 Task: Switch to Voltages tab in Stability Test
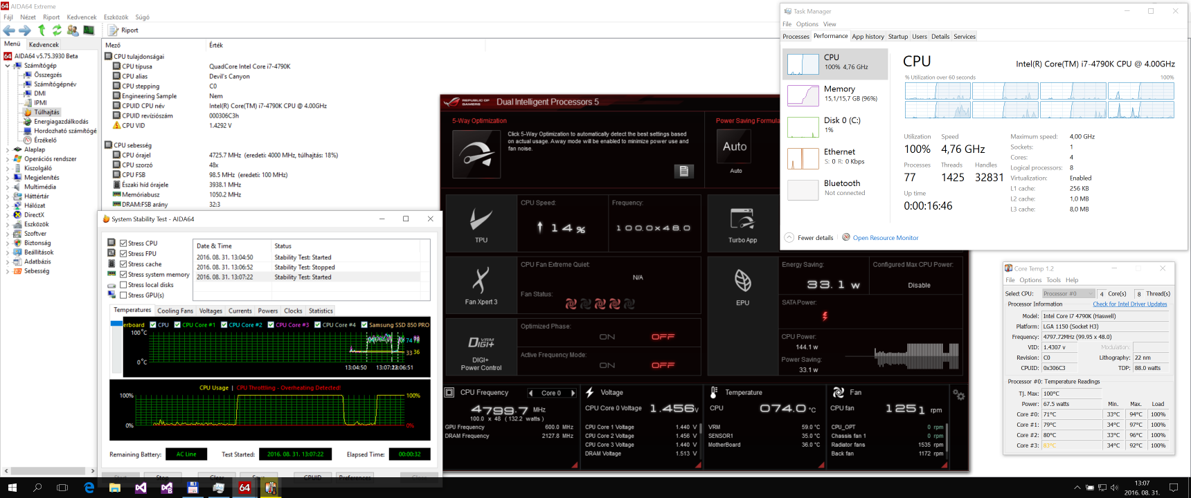pos(211,311)
